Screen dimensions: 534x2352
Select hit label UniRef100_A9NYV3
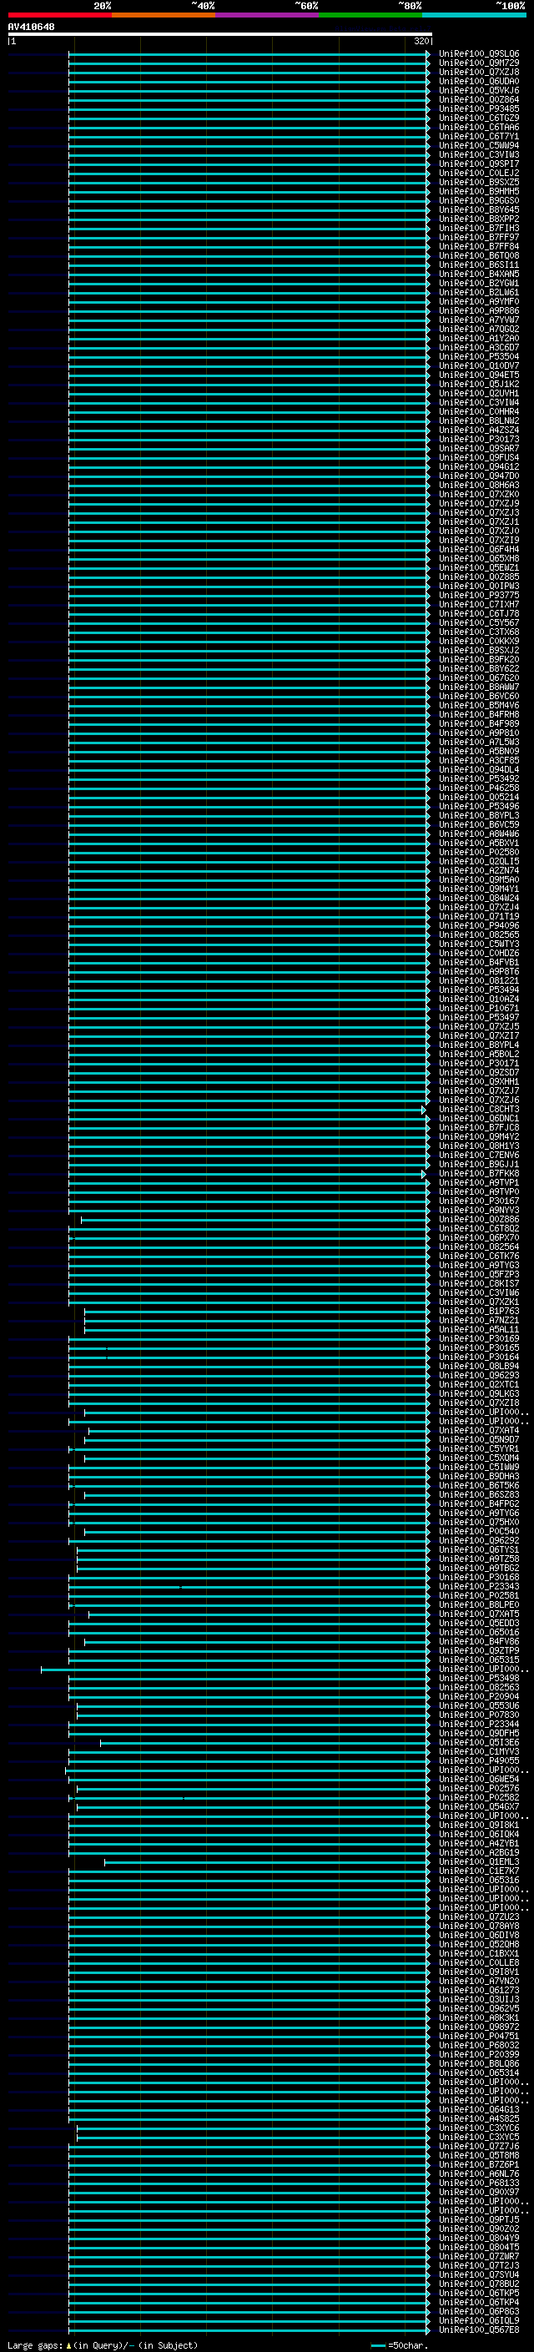[x=479, y=1211]
